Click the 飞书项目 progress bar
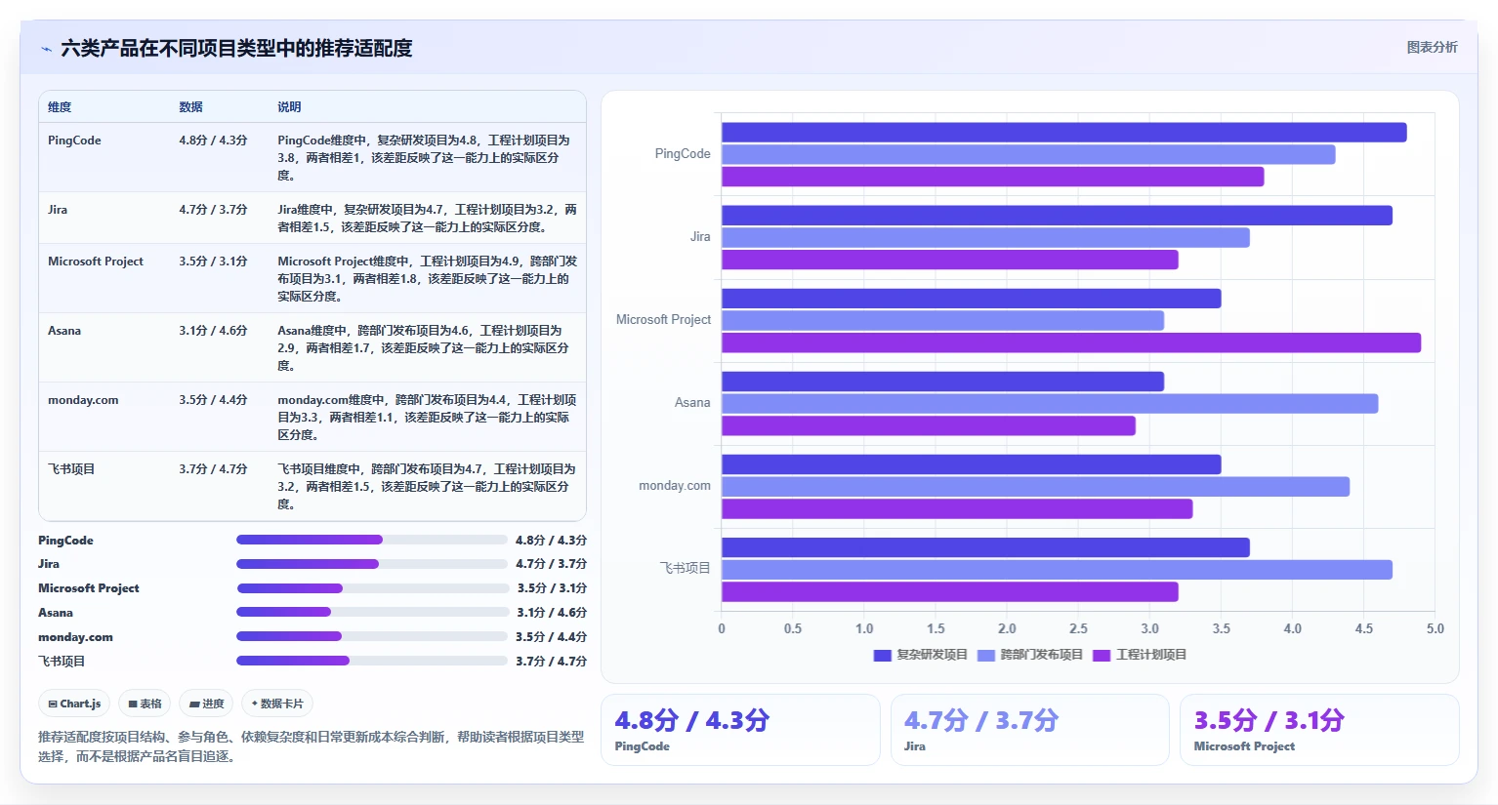Viewport: 1498px width, 805px height. point(372,661)
